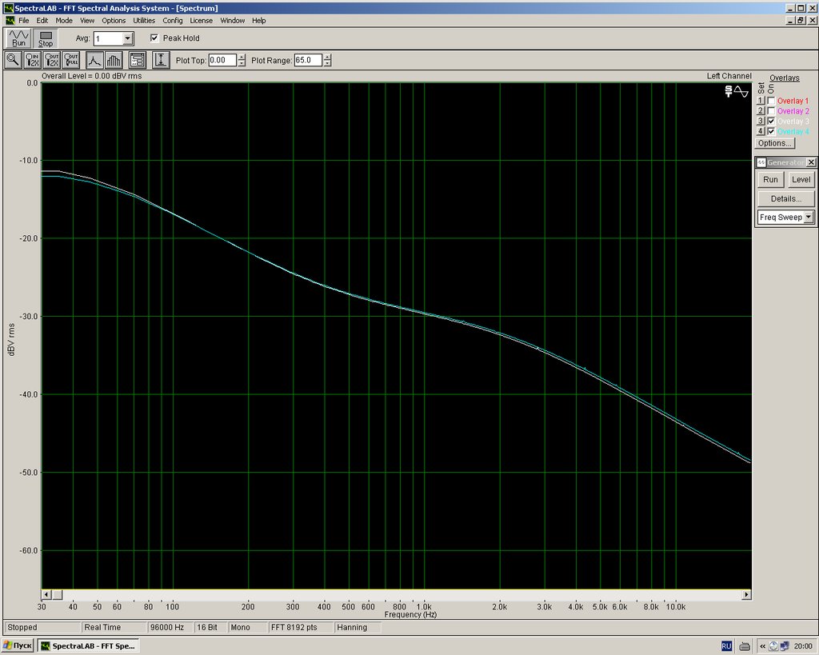Click the Plot Range input field

[308, 60]
